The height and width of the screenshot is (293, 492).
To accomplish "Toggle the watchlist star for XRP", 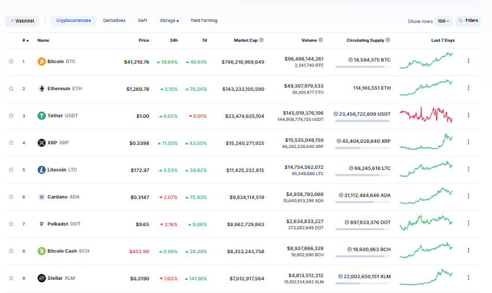I will pyautogui.click(x=11, y=143).
